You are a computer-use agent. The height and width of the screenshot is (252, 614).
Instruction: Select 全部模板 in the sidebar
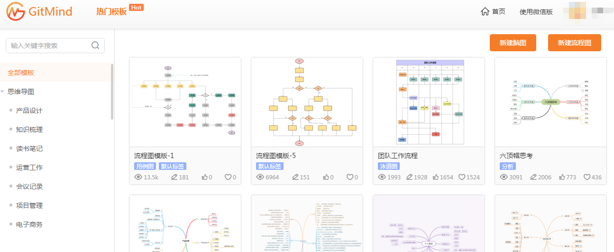pos(21,73)
